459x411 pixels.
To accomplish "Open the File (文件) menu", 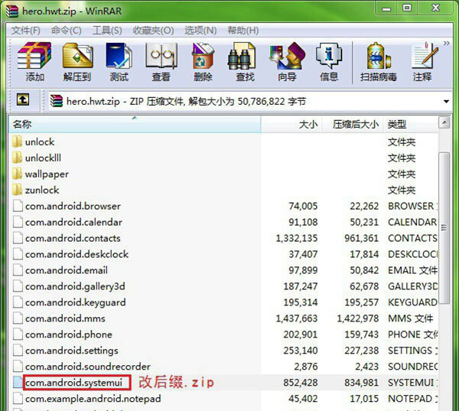I will [x=26, y=31].
